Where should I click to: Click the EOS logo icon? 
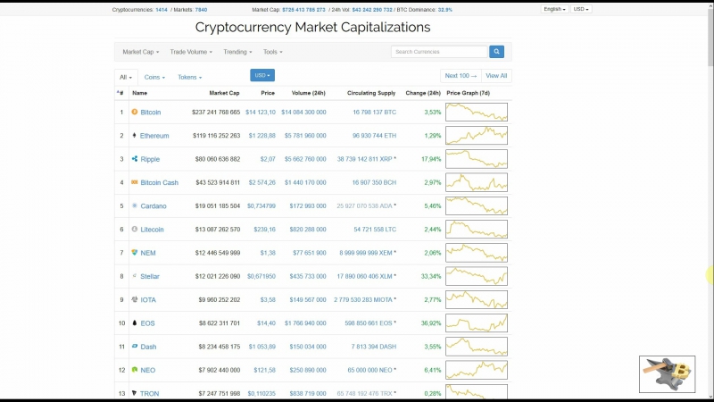tap(135, 322)
